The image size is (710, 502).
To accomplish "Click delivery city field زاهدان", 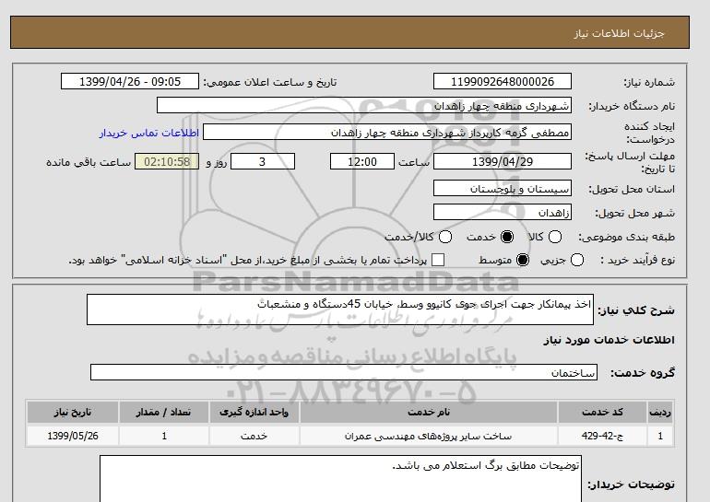I will point(503,212).
